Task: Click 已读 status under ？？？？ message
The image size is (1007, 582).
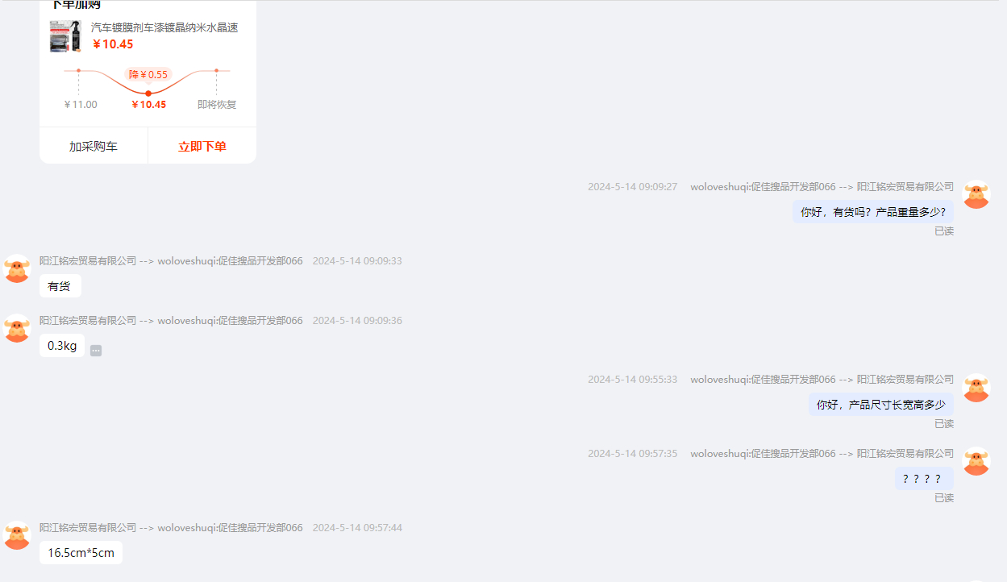Action: click(944, 498)
